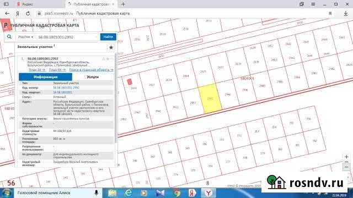
Task: Switch to Yandex Browser taskbar window
Action: 208,193
